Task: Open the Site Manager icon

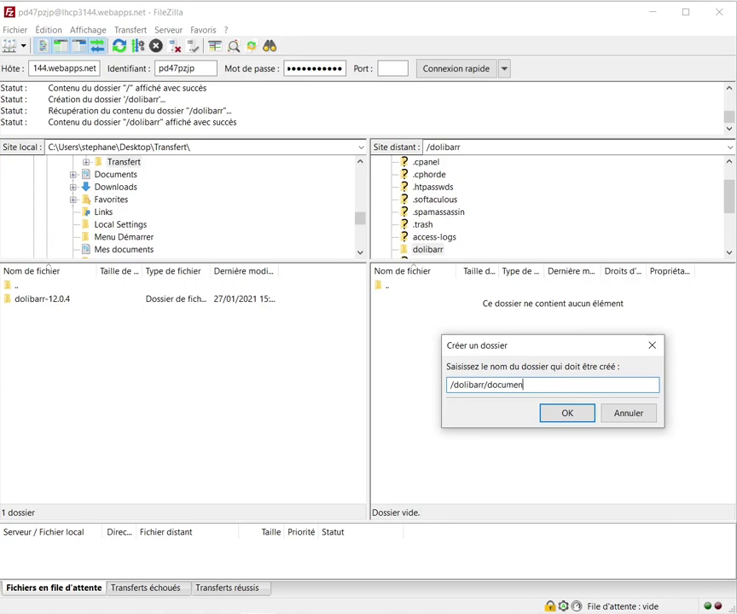Action: click(9, 46)
